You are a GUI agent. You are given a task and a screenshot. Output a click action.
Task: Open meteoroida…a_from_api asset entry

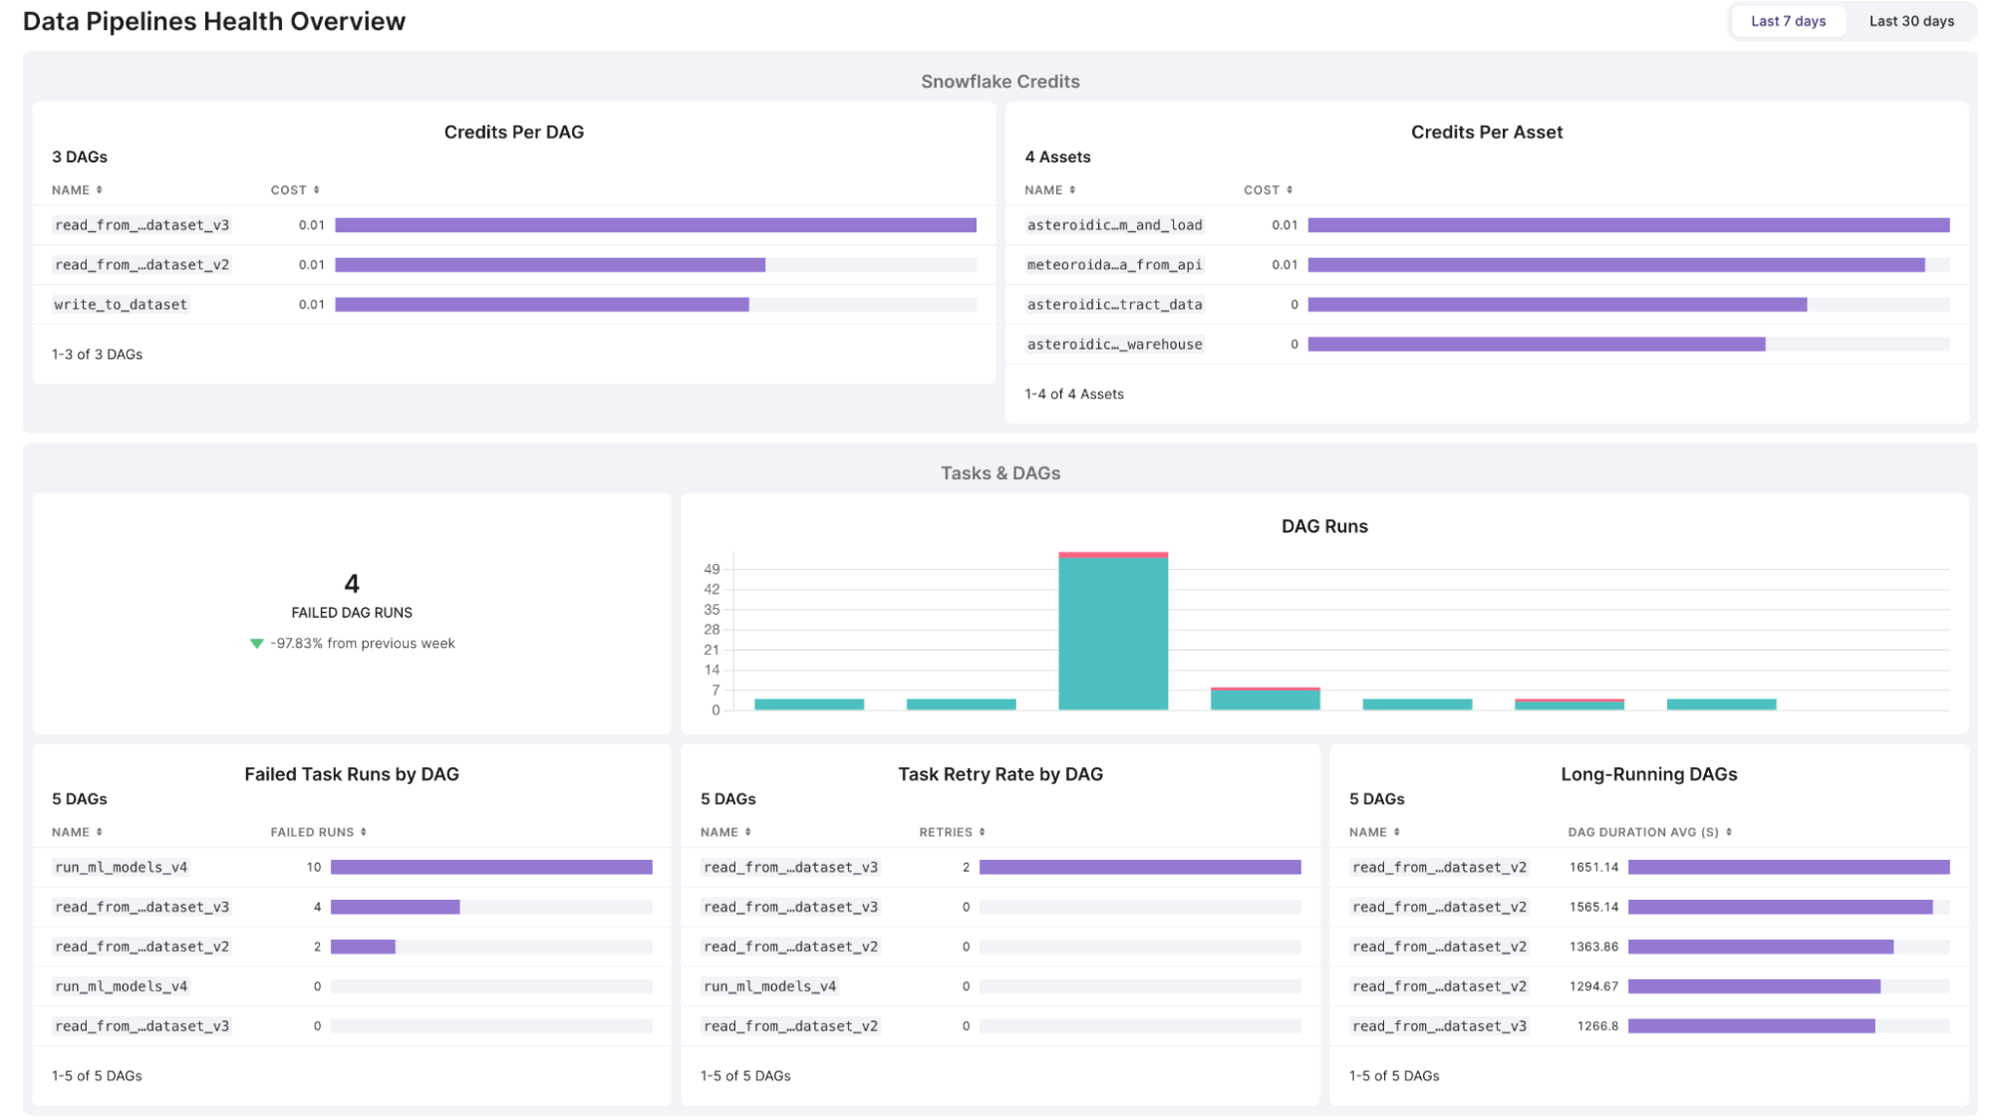(x=1114, y=265)
